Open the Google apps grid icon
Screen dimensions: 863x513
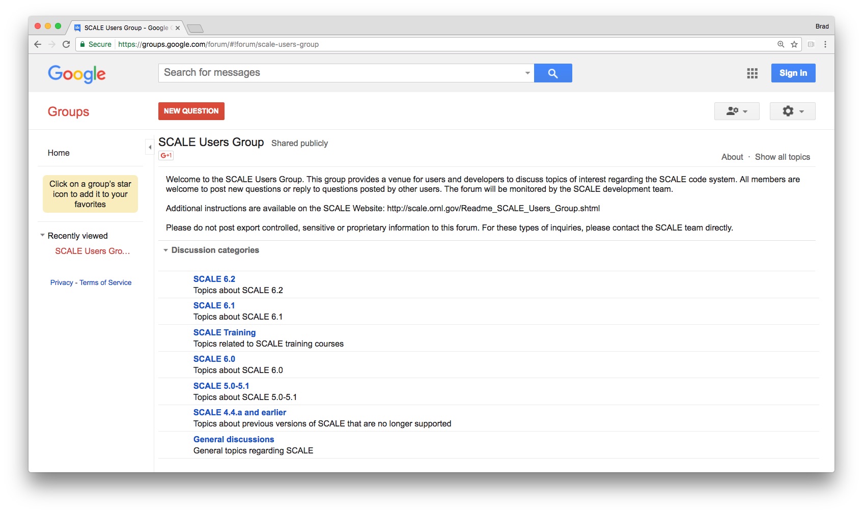(x=753, y=73)
